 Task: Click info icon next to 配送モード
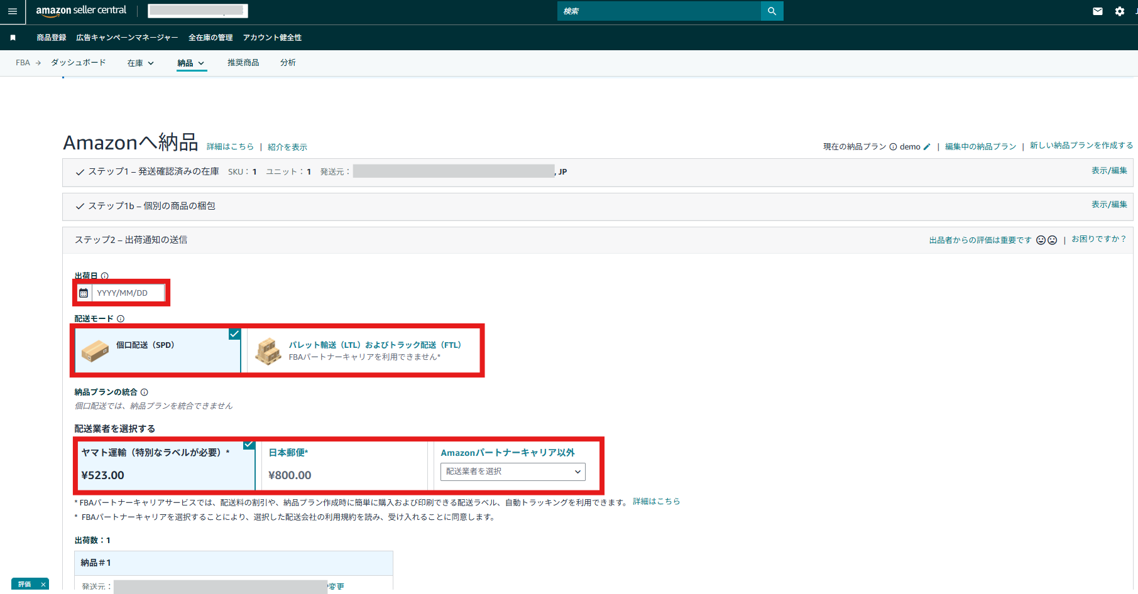click(x=121, y=319)
